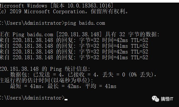Click the 已发送 = 4 value
Image resolution: width=179 pixels, height=107 pixels.
tap(48, 74)
